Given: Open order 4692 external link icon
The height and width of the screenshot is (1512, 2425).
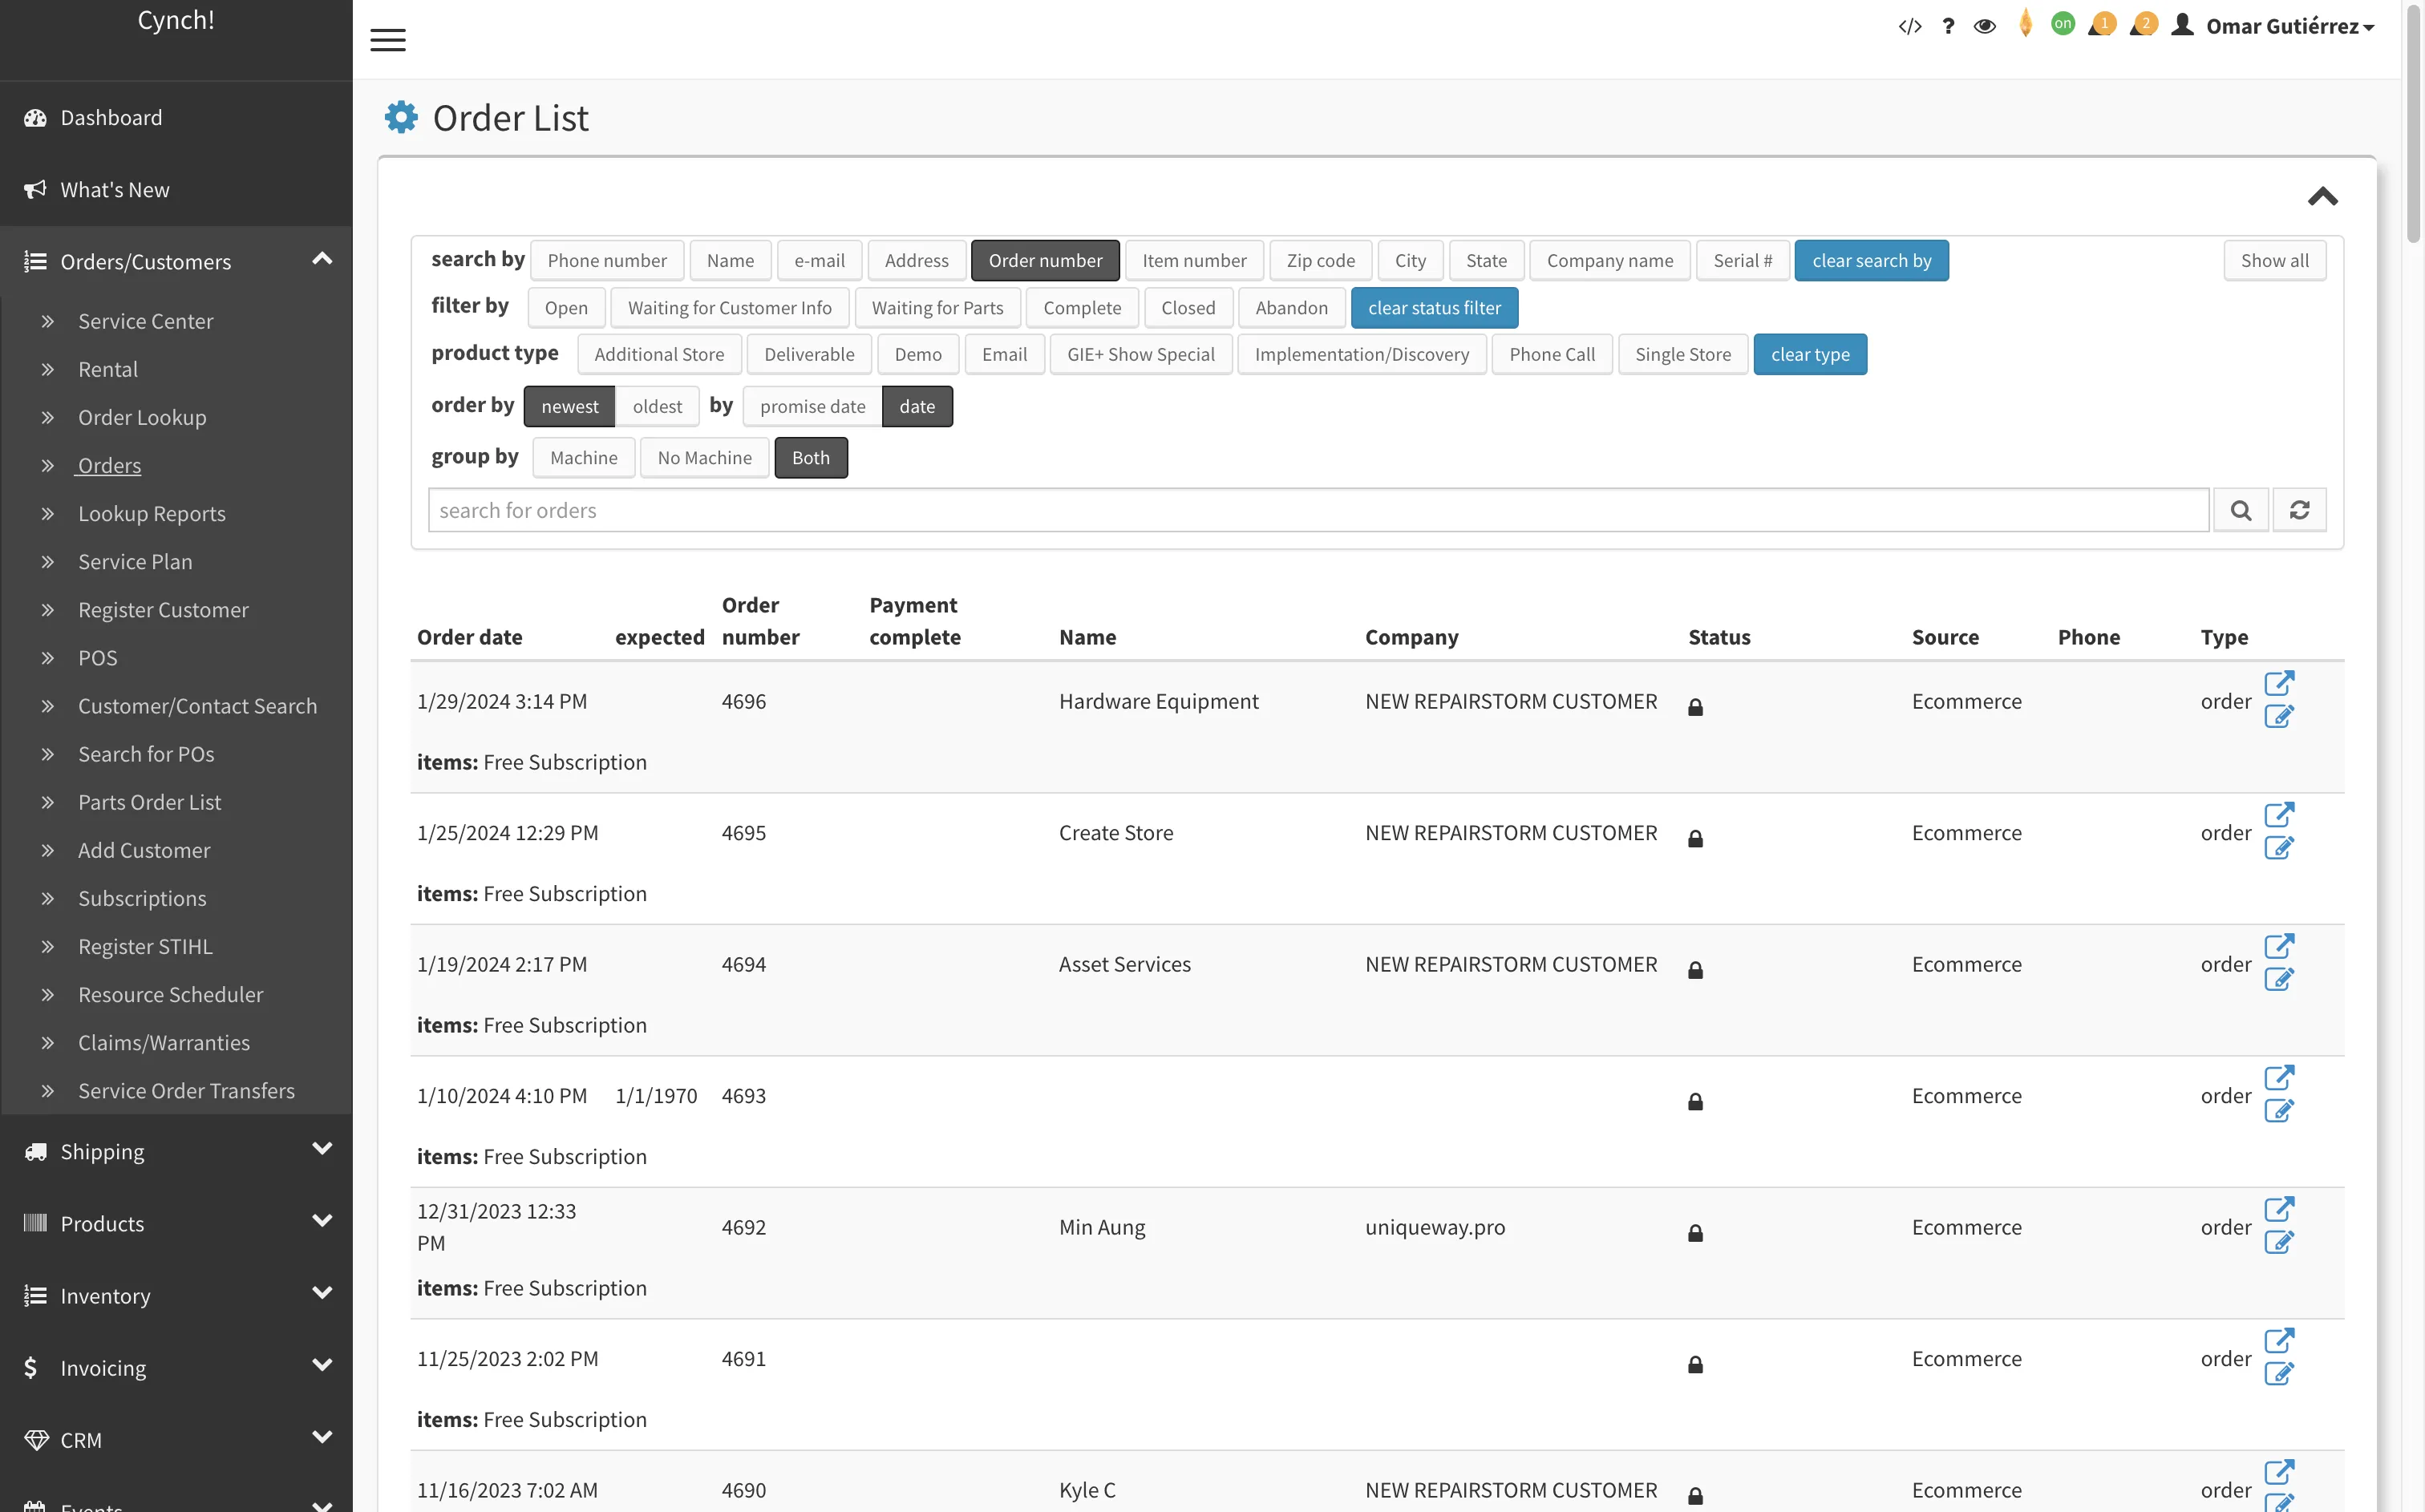Looking at the screenshot, I should [2279, 1209].
